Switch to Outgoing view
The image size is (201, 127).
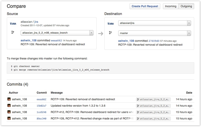coord(186,6)
